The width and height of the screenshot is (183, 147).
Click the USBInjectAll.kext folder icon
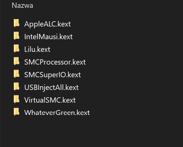[16, 87]
